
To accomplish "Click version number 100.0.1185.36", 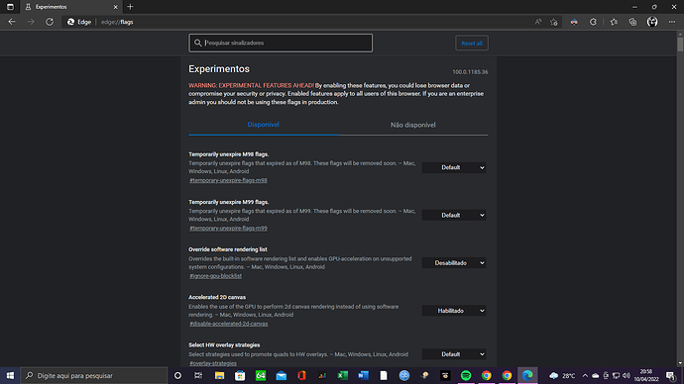I will coord(470,72).
